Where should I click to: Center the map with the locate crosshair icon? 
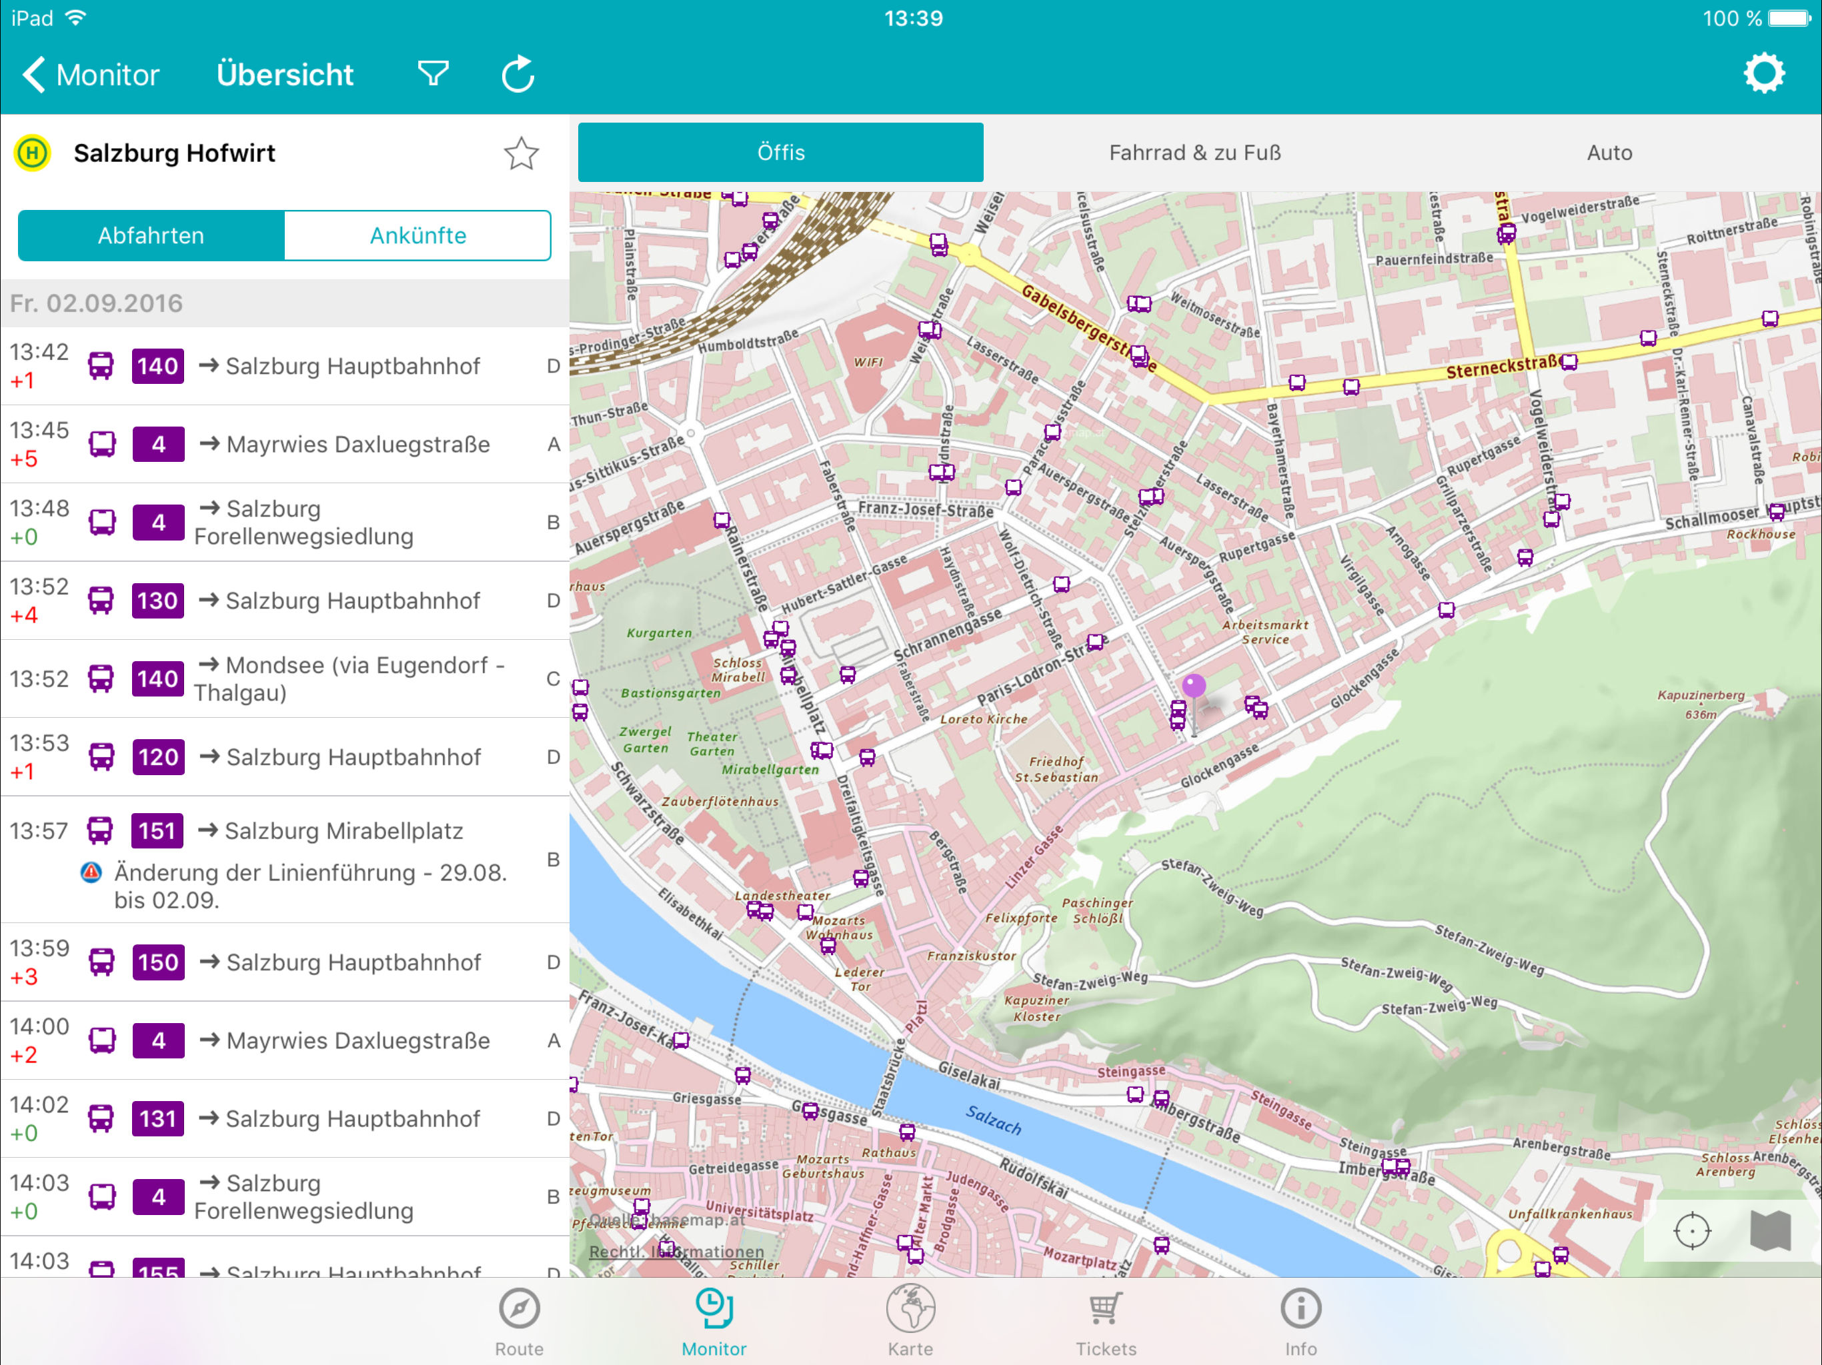[1692, 1231]
